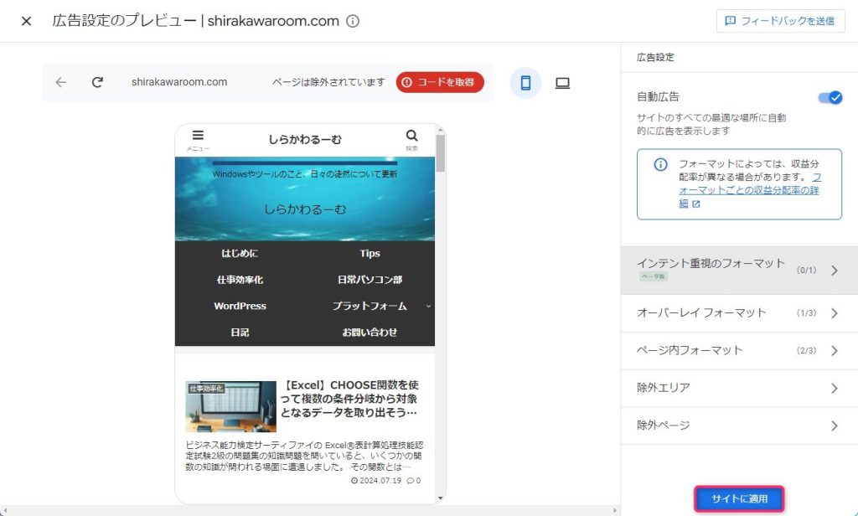Click the Excel CHOOSE article thumbnail
This screenshot has height=516, width=858.
coord(231,406)
